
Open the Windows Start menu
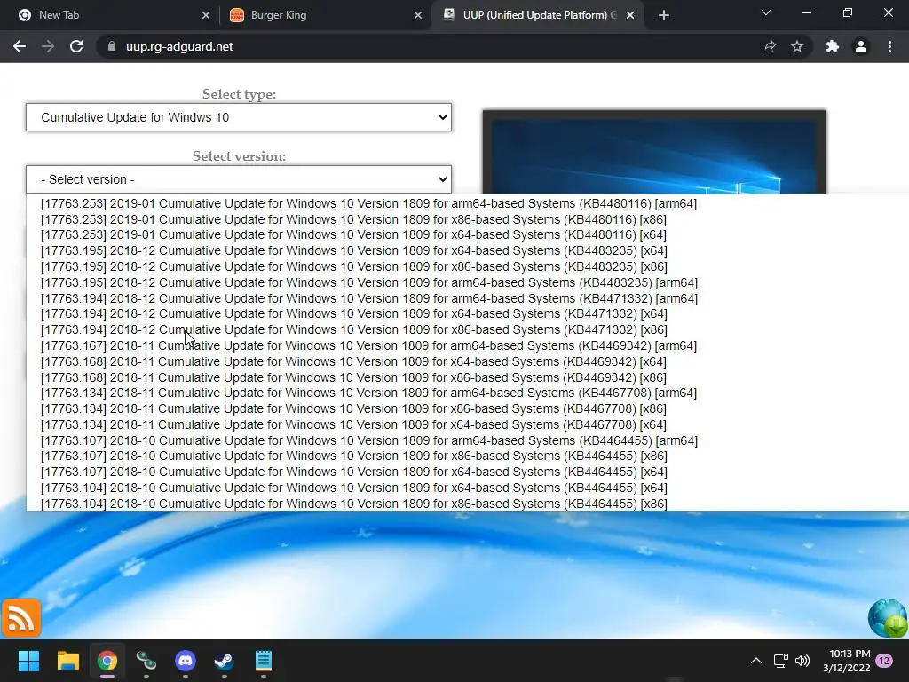point(28,661)
